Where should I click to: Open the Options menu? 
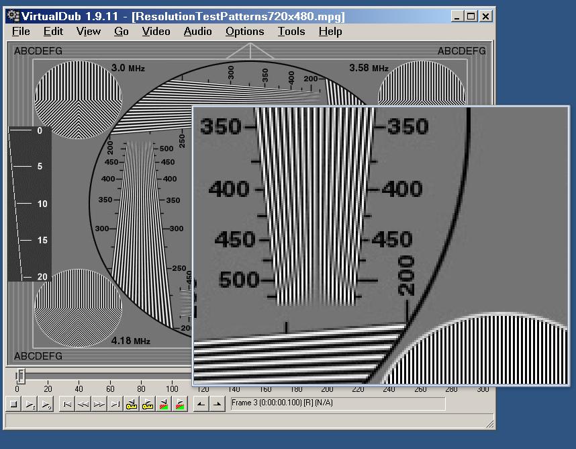244,32
